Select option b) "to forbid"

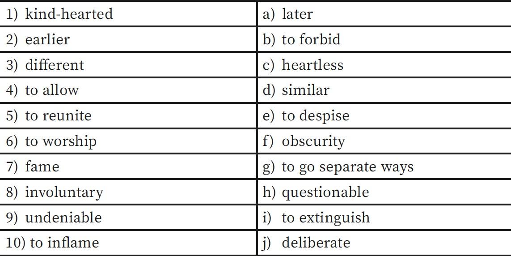click(311, 39)
